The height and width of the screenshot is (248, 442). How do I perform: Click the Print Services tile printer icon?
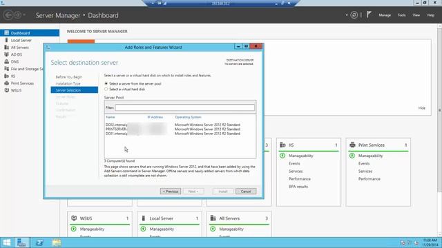click(352, 145)
